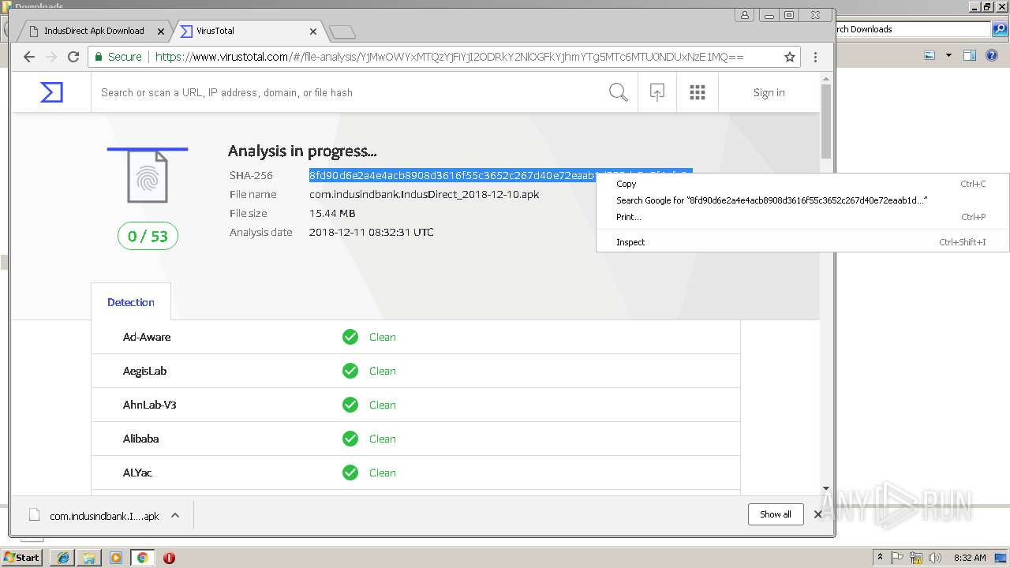Click the taskbar clock showing 8:32 AM
The width and height of the screenshot is (1010, 568).
970,558
